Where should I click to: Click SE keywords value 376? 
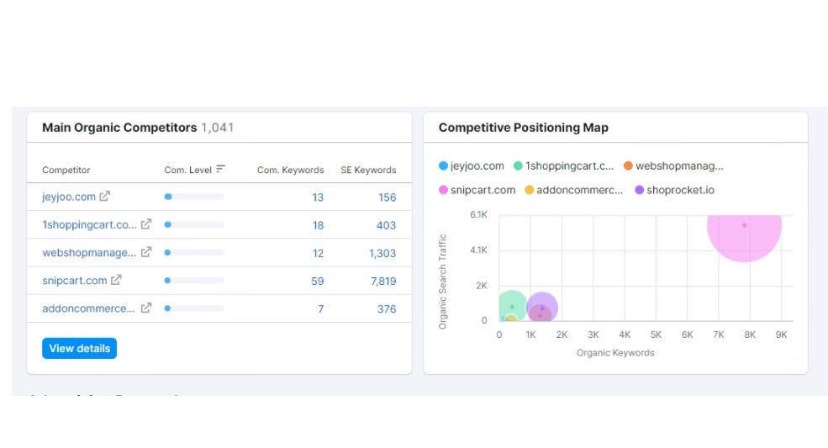pyautogui.click(x=387, y=309)
